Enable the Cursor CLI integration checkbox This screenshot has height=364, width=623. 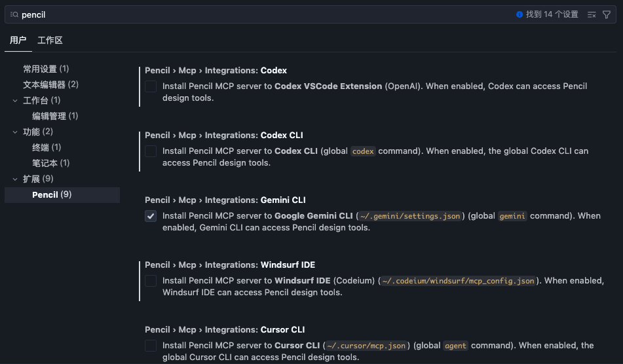pos(151,346)
